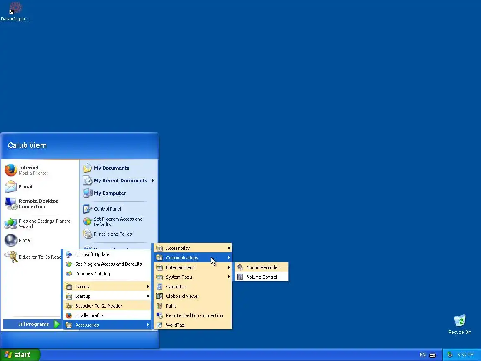This screenshot has width=481, height=361.
Task: Click the Firefox icon beside Internet
Action: (x=11, y=170)
